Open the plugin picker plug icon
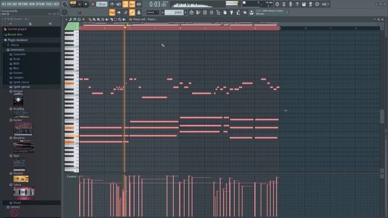This screenshot has width=388, height=218. (x=232, y=12)
